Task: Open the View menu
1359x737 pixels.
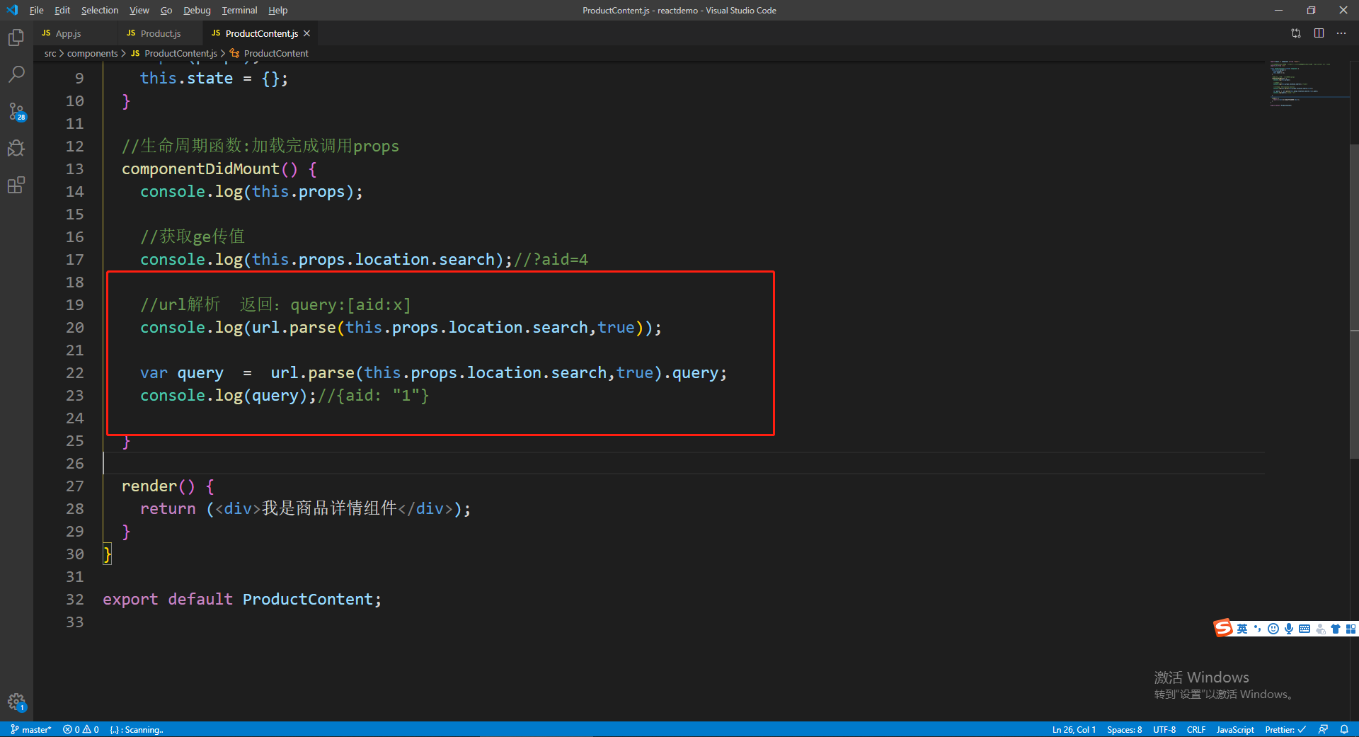Action: click(x=139, y=10)
